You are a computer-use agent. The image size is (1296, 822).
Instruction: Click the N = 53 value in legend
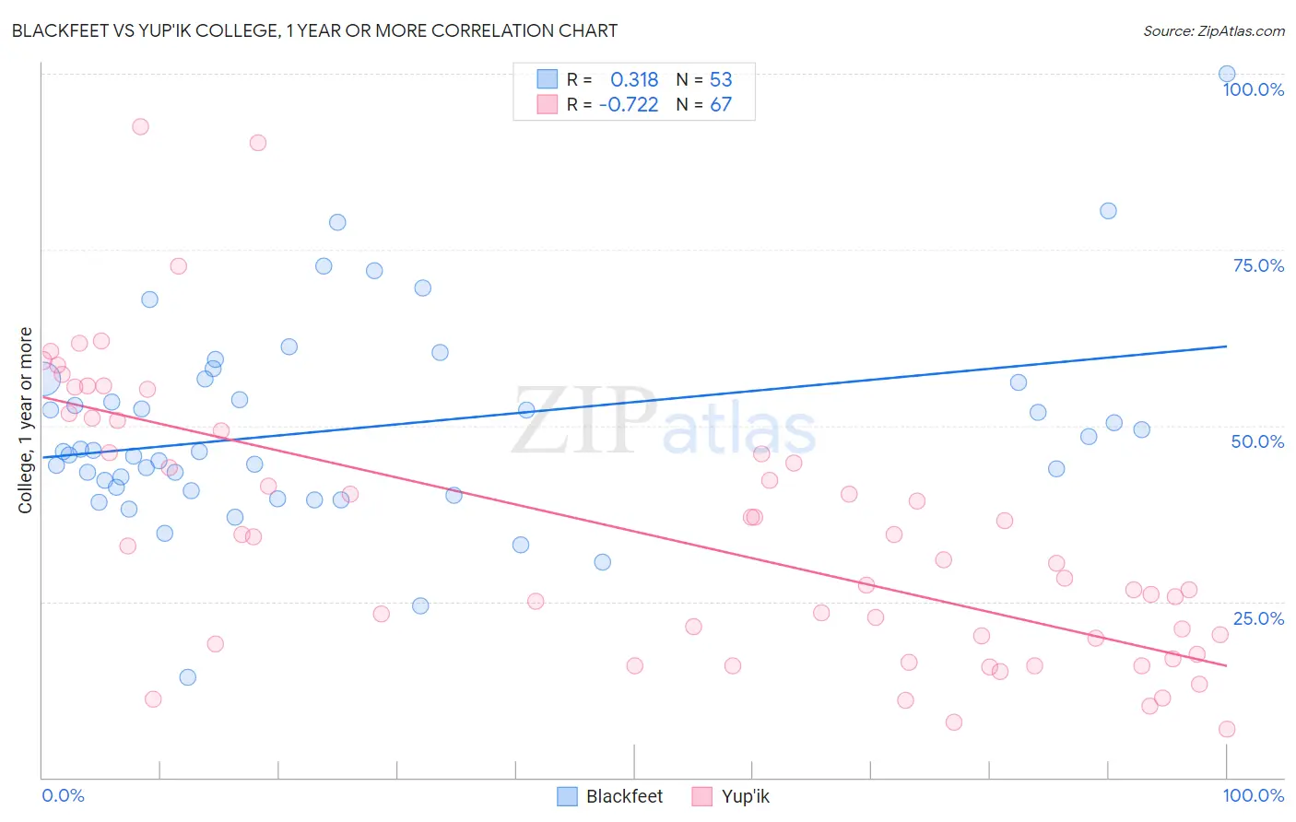(704, 79)
